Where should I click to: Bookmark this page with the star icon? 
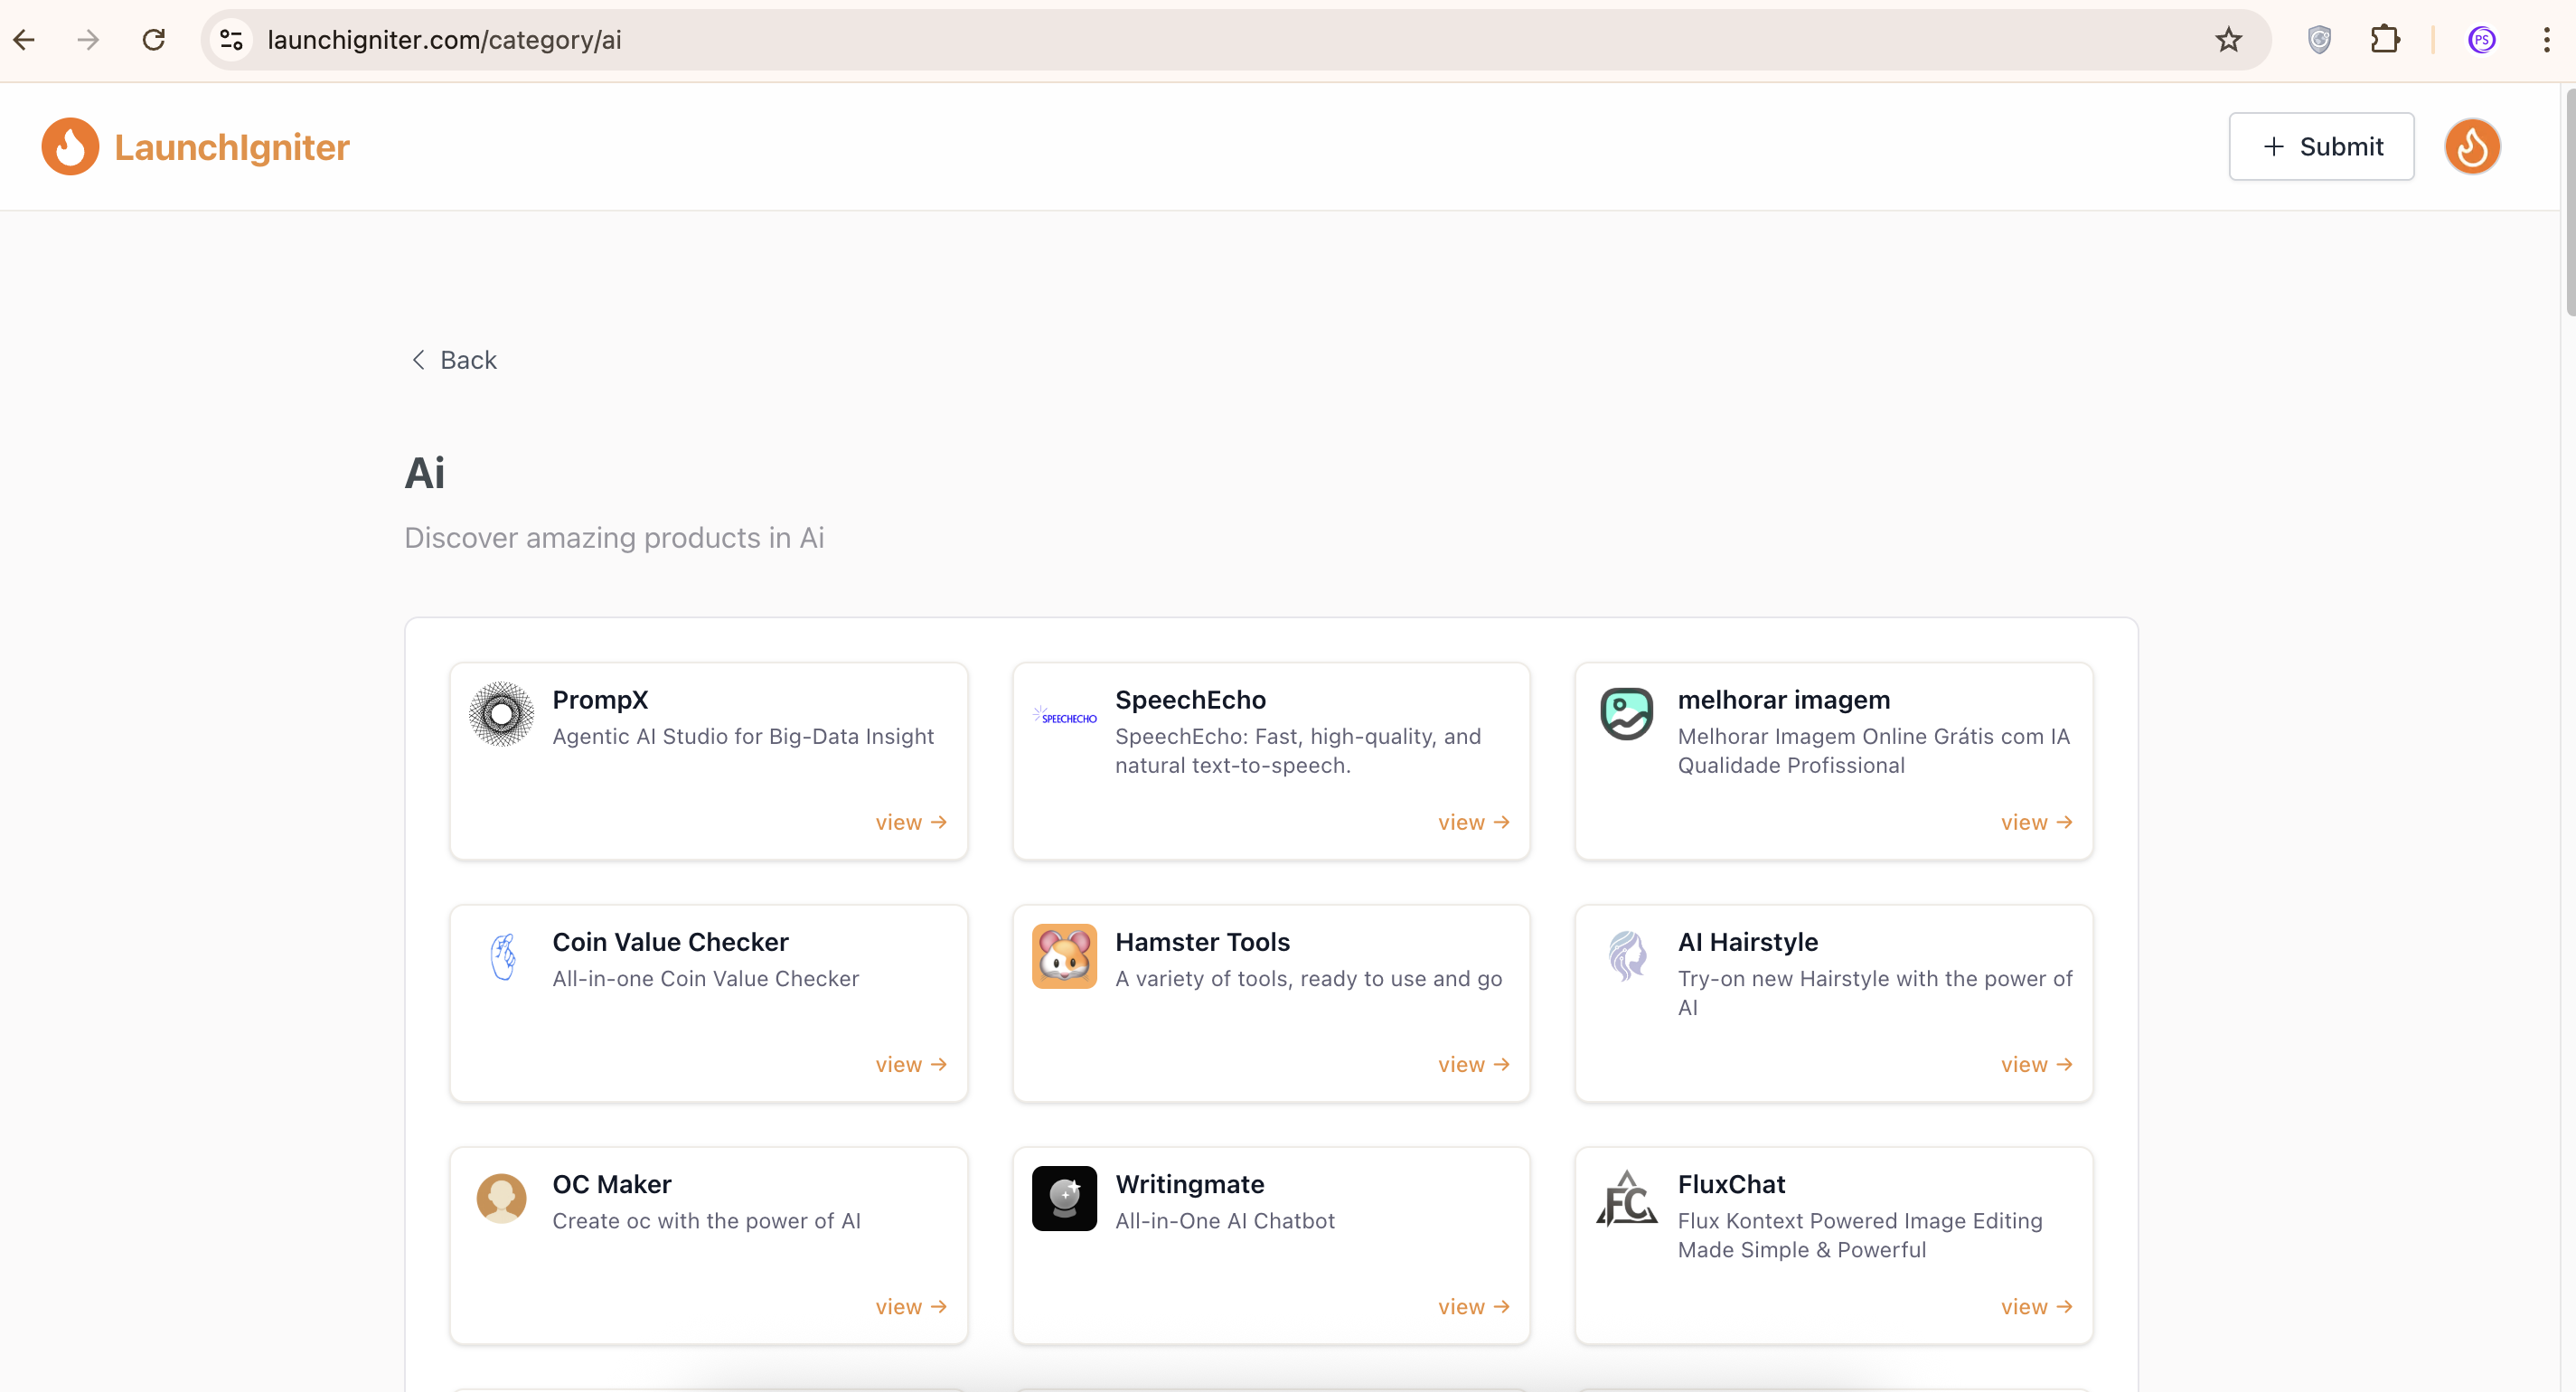pos(2228,40)
